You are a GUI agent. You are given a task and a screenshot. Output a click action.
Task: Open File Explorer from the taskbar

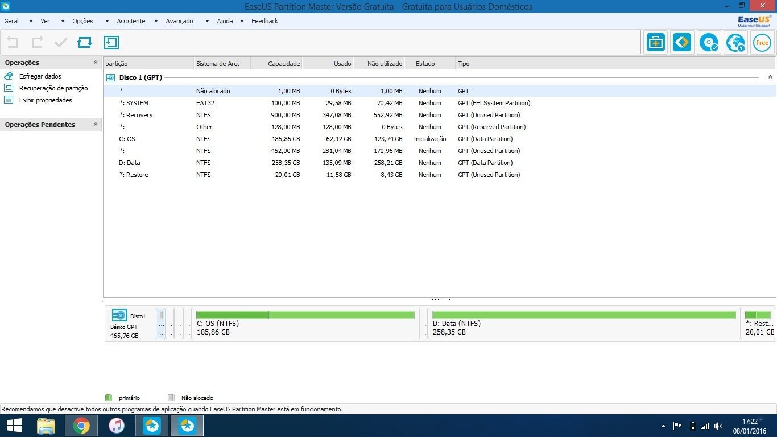(46, 426)
